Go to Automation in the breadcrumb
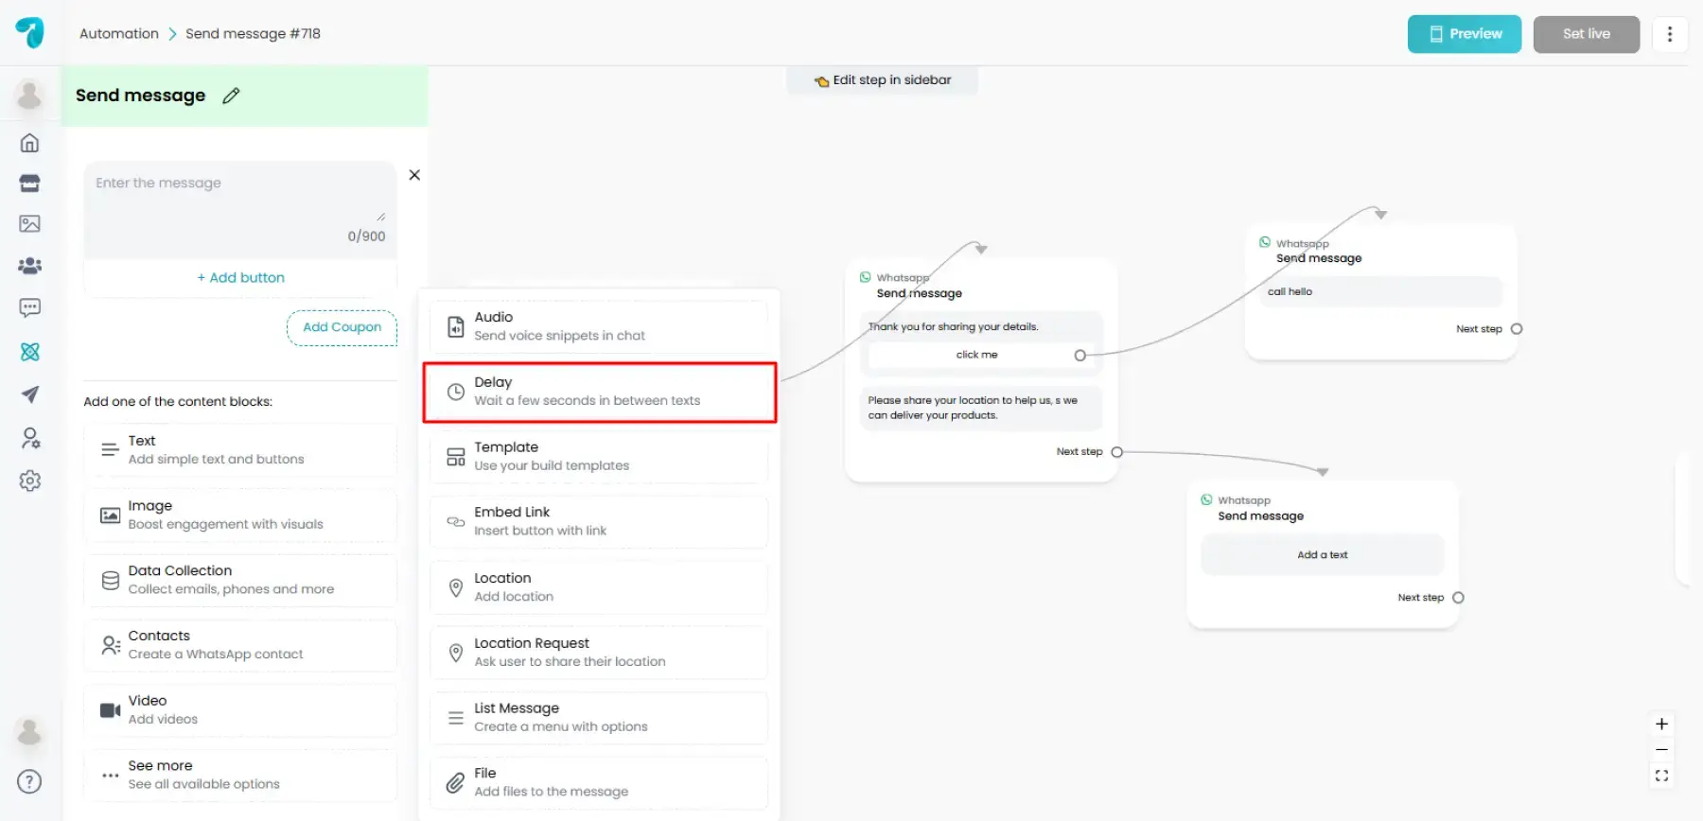Image resolution: width=1703 pixels, height=821 pixels. (x=119, y=34)
